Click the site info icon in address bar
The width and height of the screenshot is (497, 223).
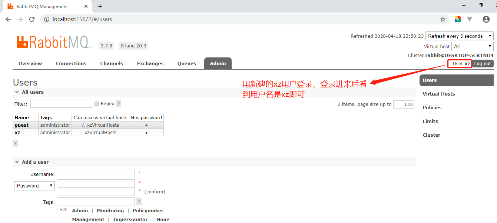coord(47,19)
